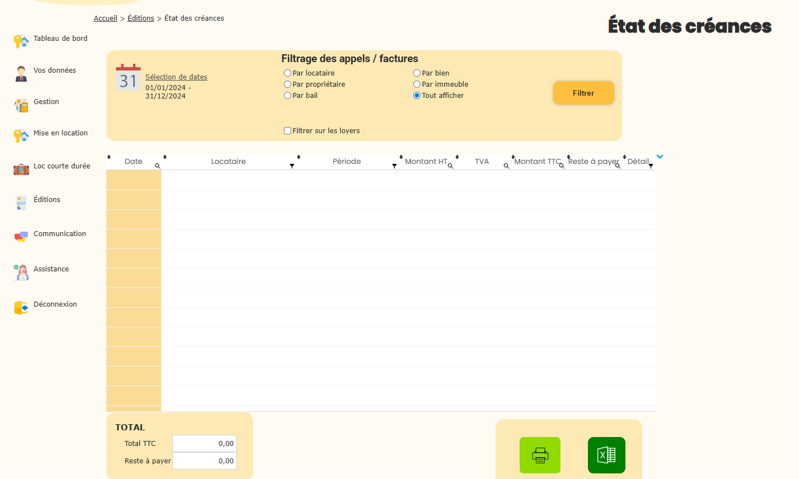Print the report with the green printer icon

click(x=540, y=455)
